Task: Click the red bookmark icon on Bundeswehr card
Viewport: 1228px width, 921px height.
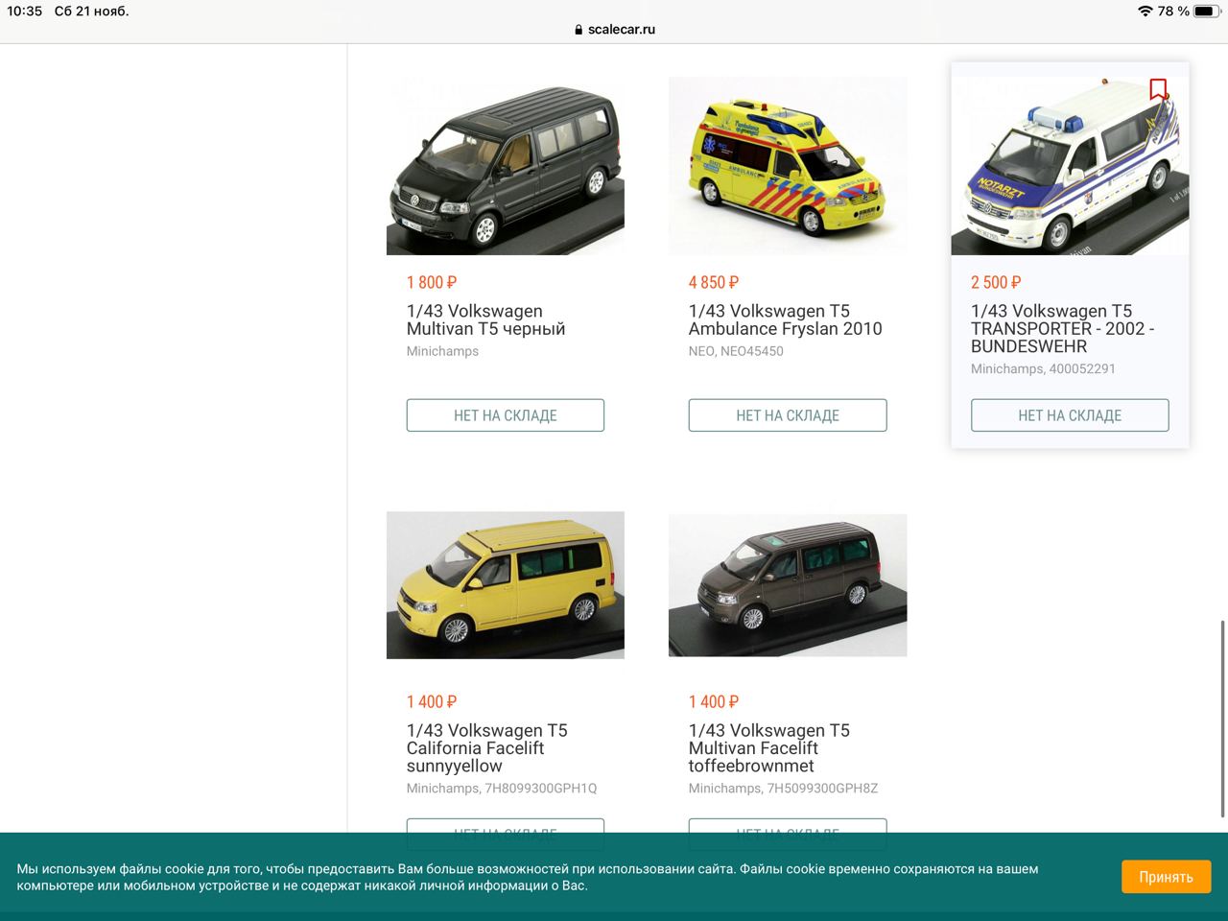Action: tap(1158, 90)
